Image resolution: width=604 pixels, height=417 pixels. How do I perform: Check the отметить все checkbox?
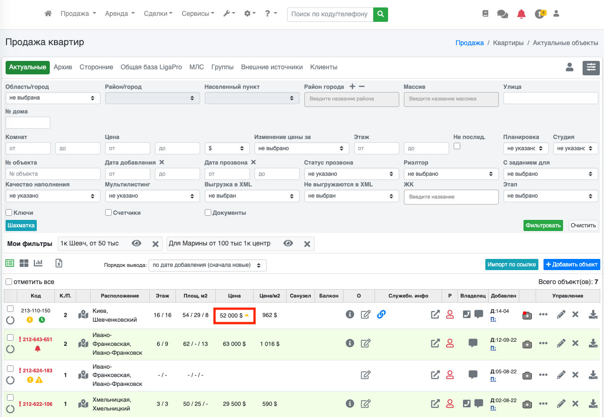point(9,282)
